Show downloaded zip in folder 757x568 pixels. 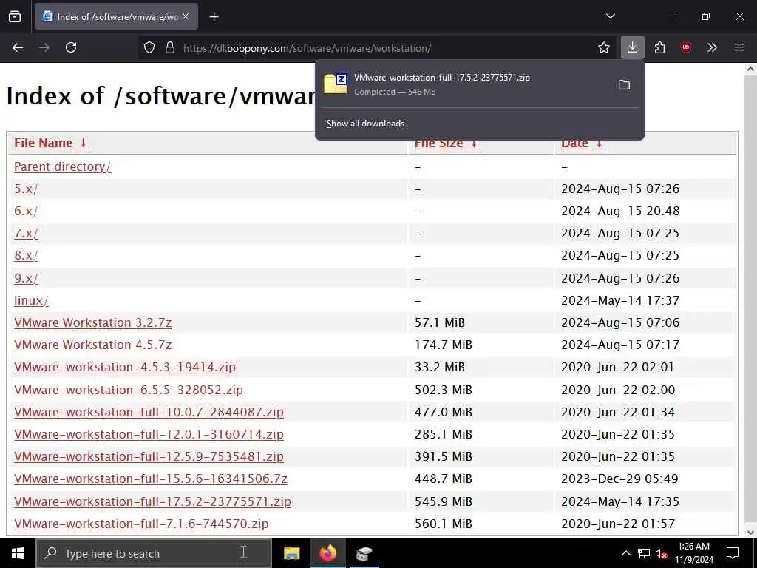click(624, 85)
